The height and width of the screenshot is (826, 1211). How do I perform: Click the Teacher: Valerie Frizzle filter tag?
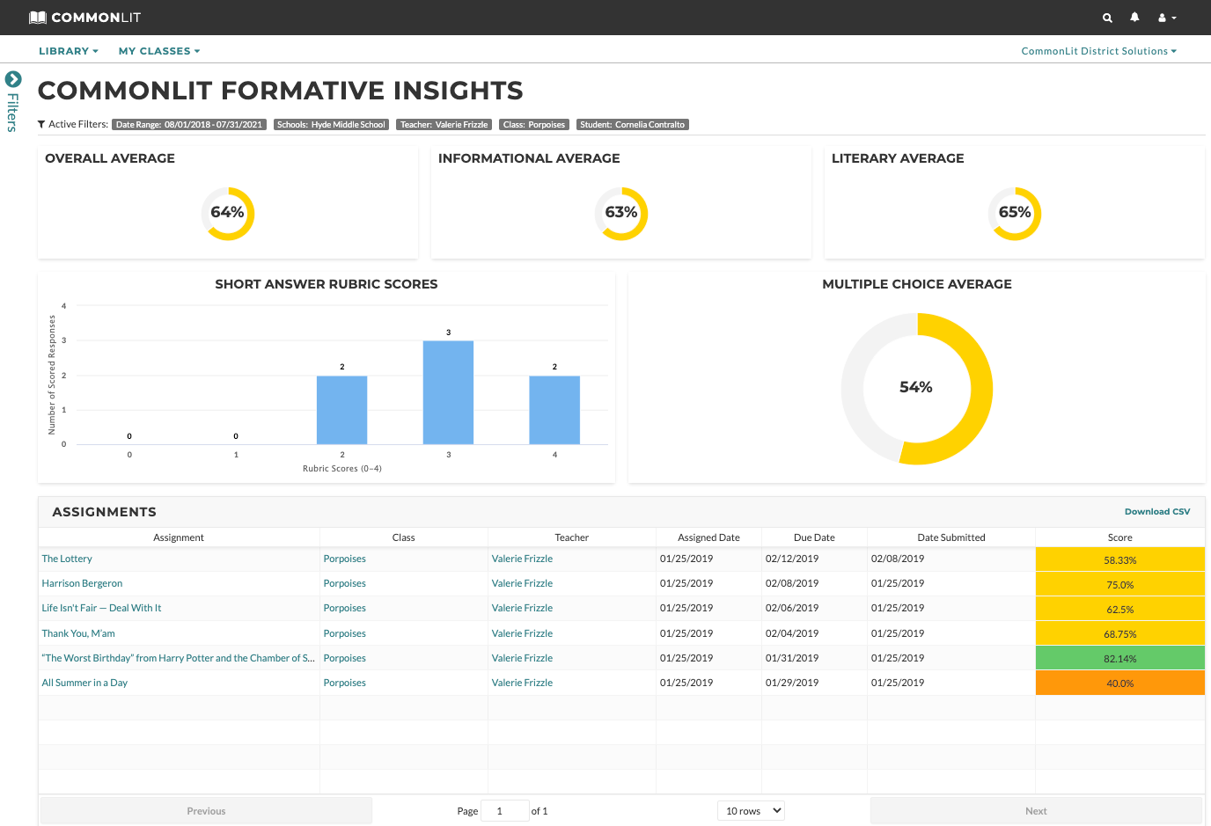[x=444, y=125]
